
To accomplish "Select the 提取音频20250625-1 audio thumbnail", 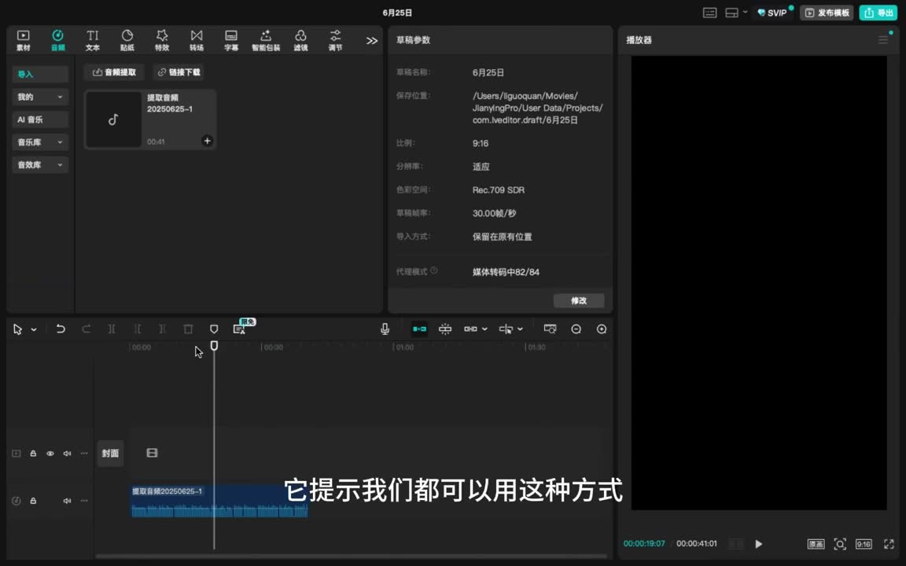I will coord(113,119).
